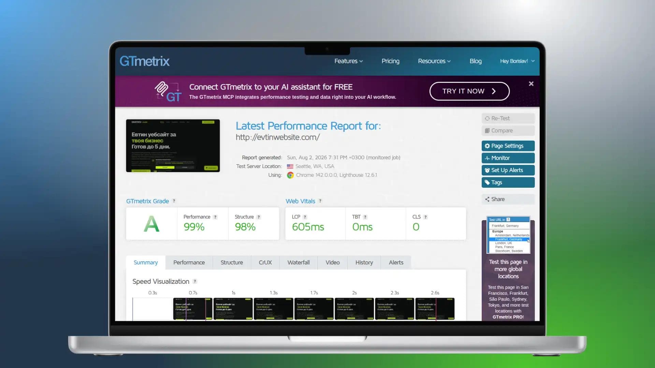
Task: Click the Chrome browser icon
Action: click(x=290, y=175)
